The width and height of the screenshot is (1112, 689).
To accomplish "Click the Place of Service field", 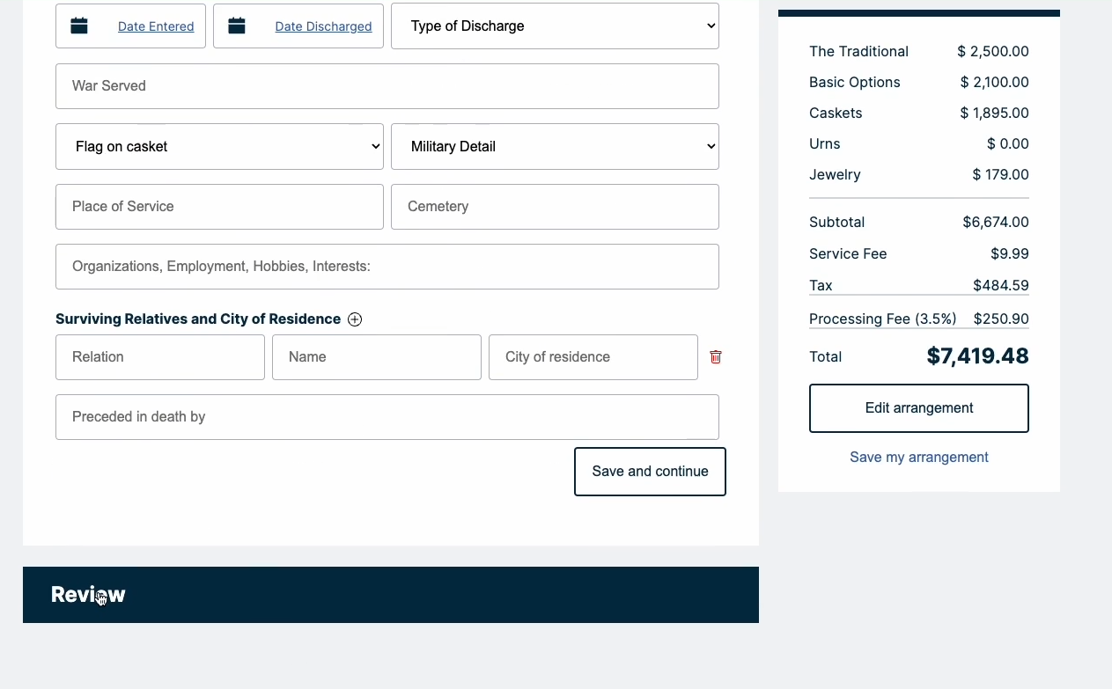I will coord(219,206).
